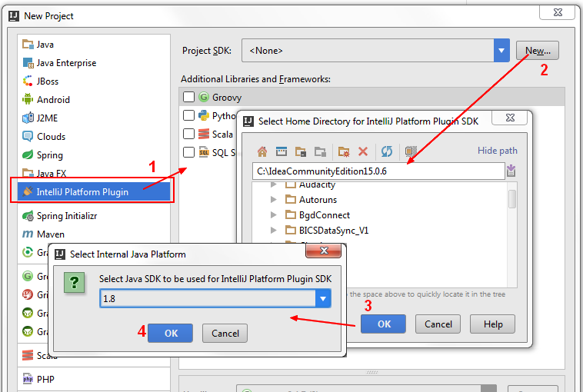Select IntelliJ Platform Plugin project type

94,191
